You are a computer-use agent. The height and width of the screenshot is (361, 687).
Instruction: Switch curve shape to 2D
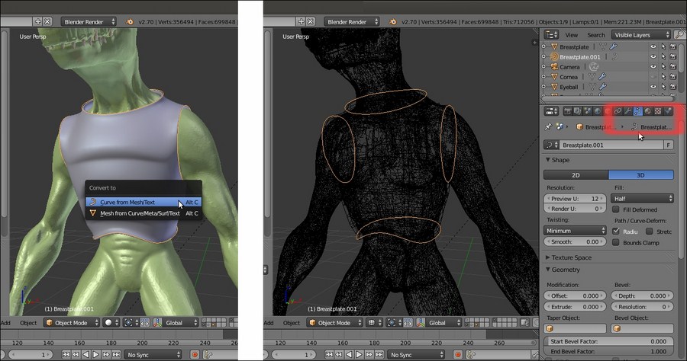[x=576, y=174]
